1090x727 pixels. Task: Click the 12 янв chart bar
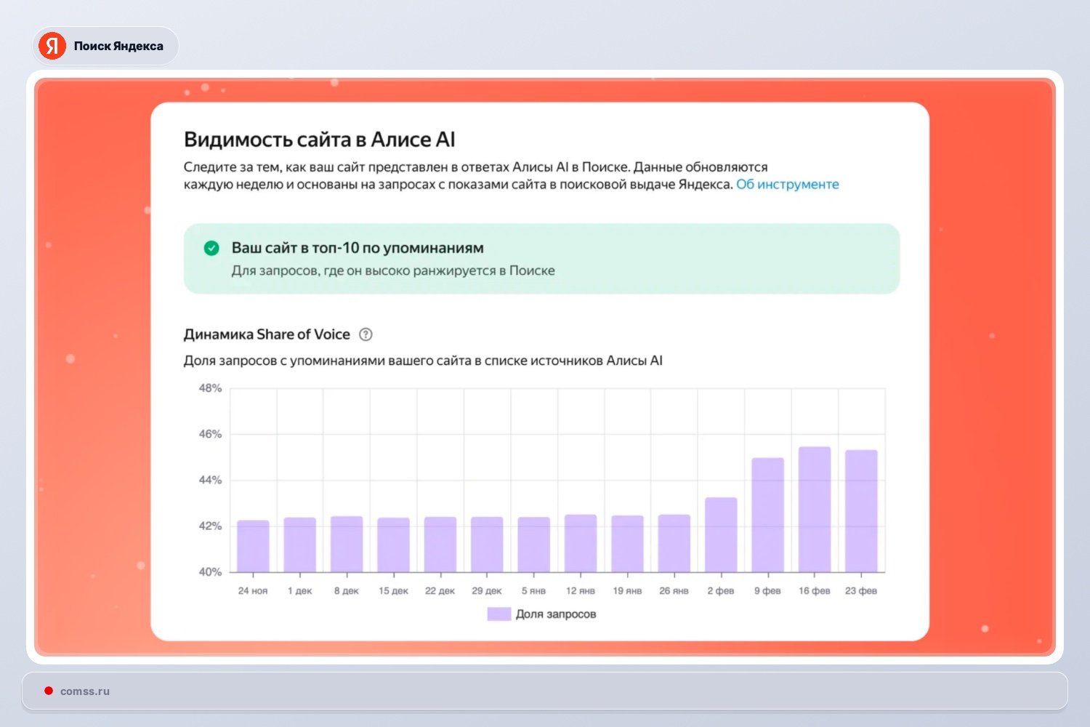tap(581, 543)
